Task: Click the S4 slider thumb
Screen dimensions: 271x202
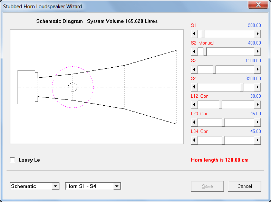Action: (242, 87)
